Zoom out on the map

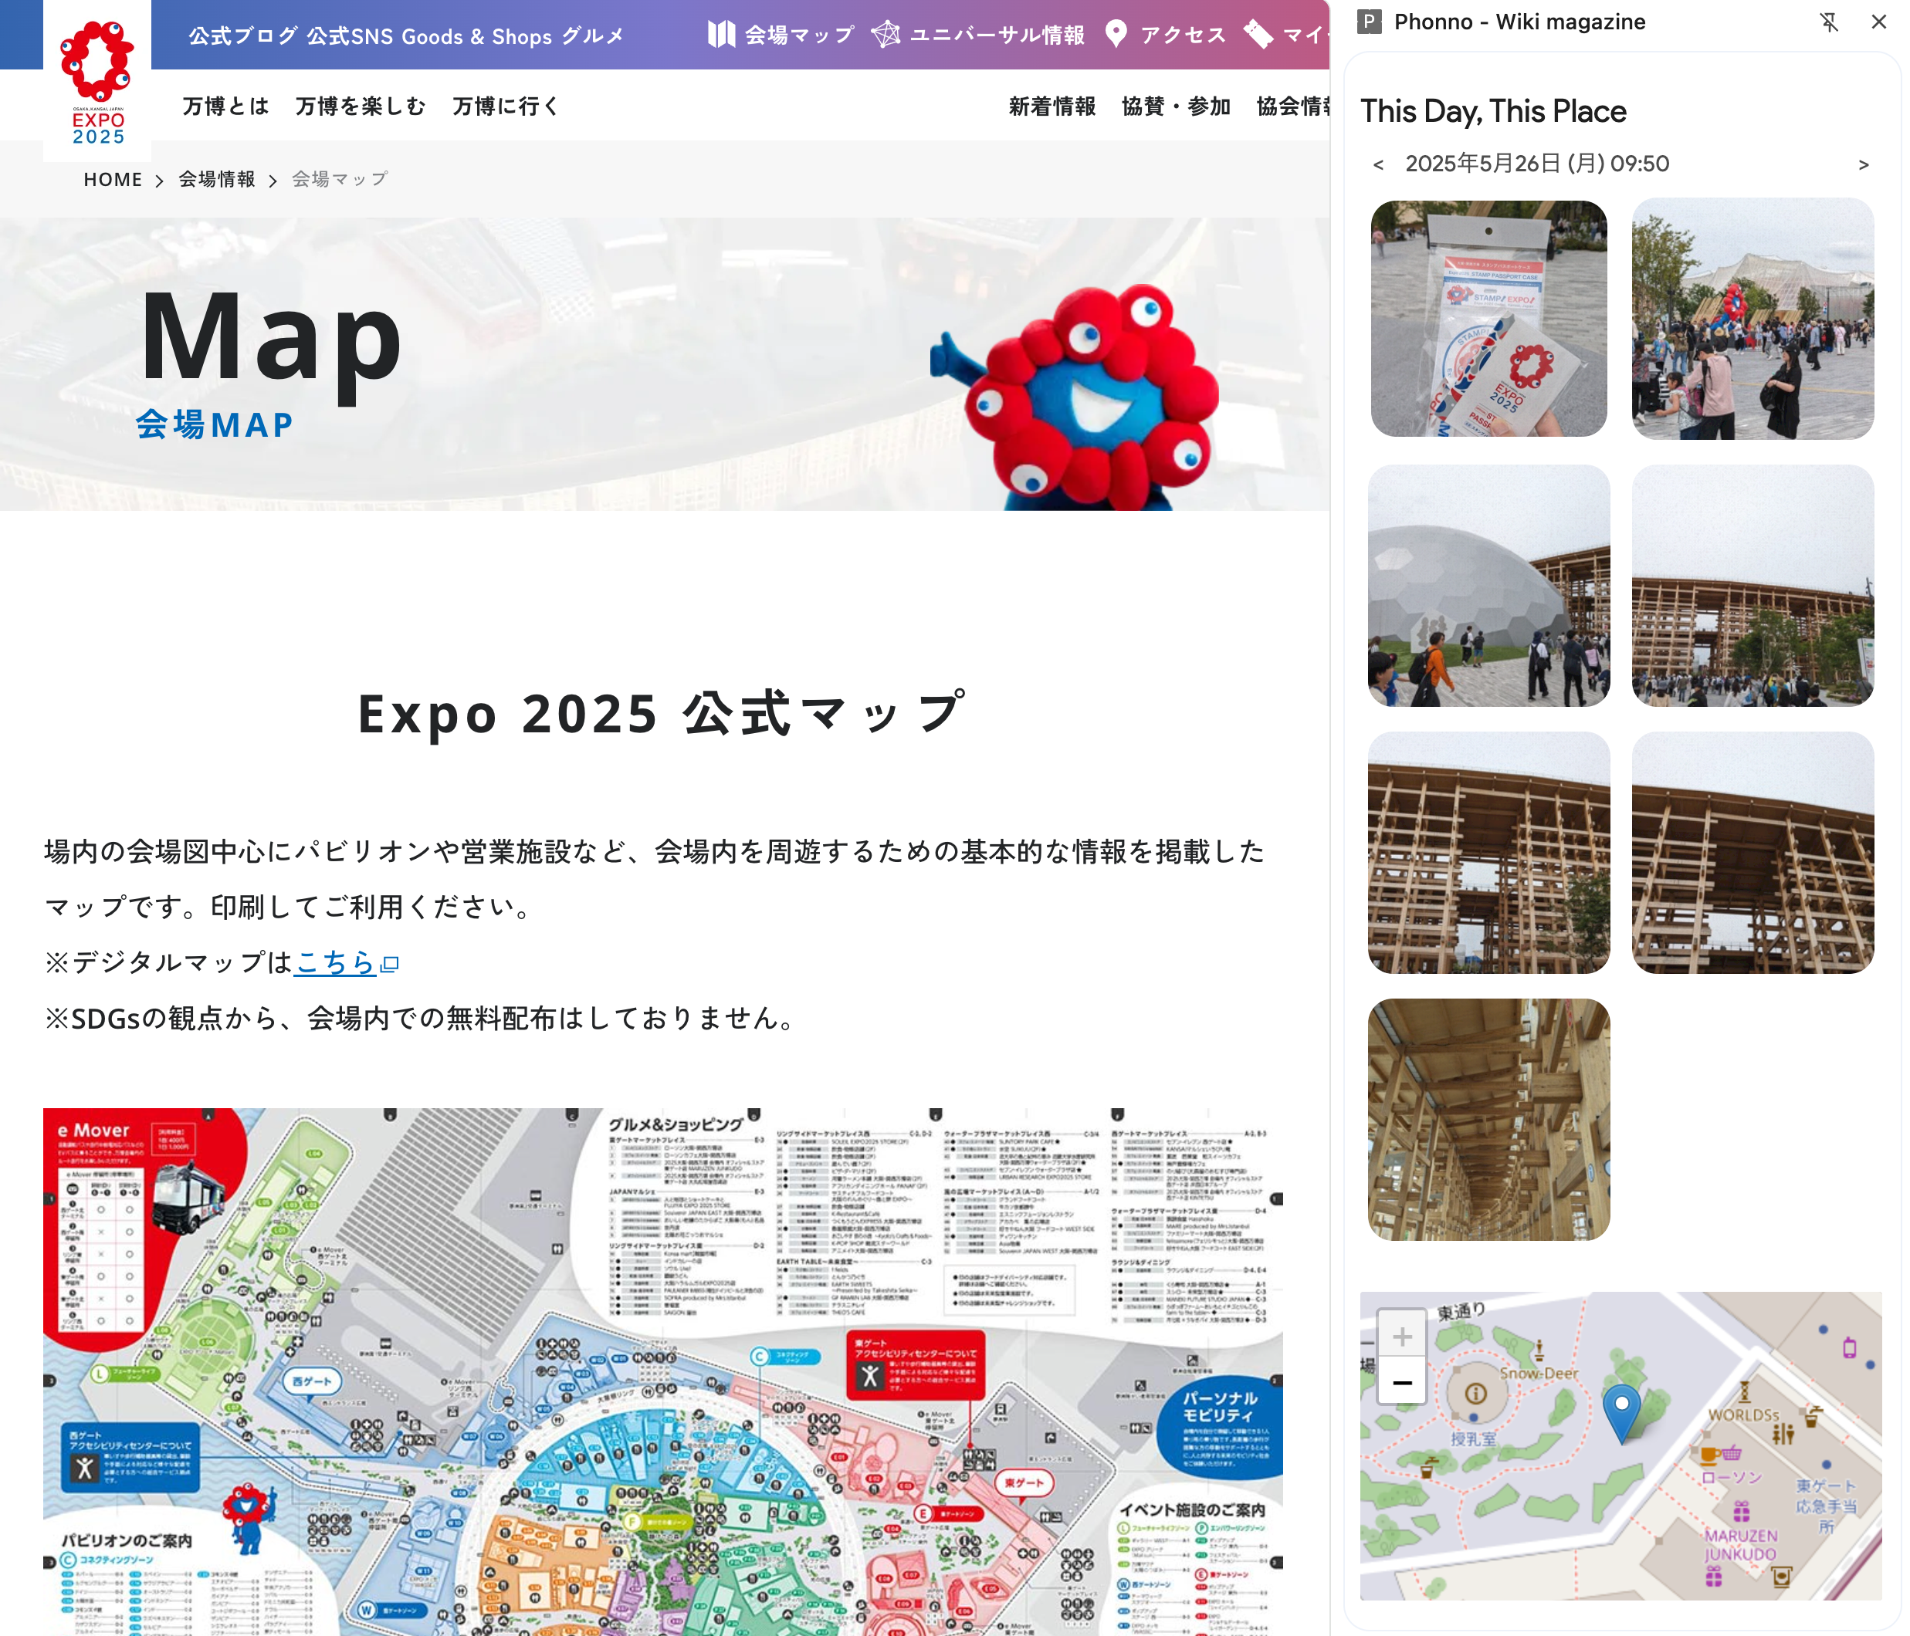pyautogui.click(x=1402, y=1383)
